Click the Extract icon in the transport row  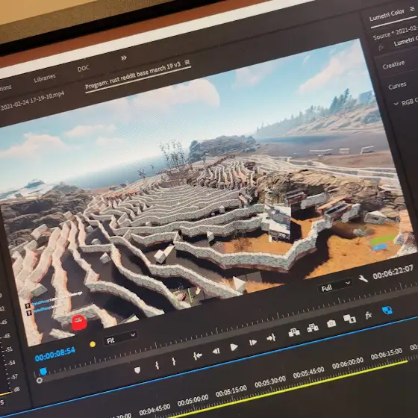click(x=313, y=328)
